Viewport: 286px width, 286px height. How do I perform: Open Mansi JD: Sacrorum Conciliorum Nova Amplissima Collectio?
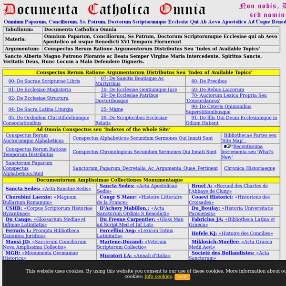pos(45,244)
